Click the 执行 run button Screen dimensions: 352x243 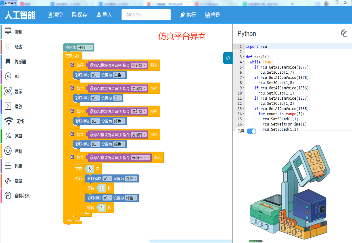coord(188,15)
